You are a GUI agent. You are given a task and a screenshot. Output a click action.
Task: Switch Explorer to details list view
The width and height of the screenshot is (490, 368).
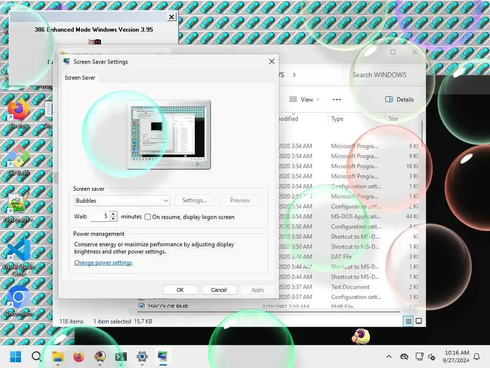[408, 322]
